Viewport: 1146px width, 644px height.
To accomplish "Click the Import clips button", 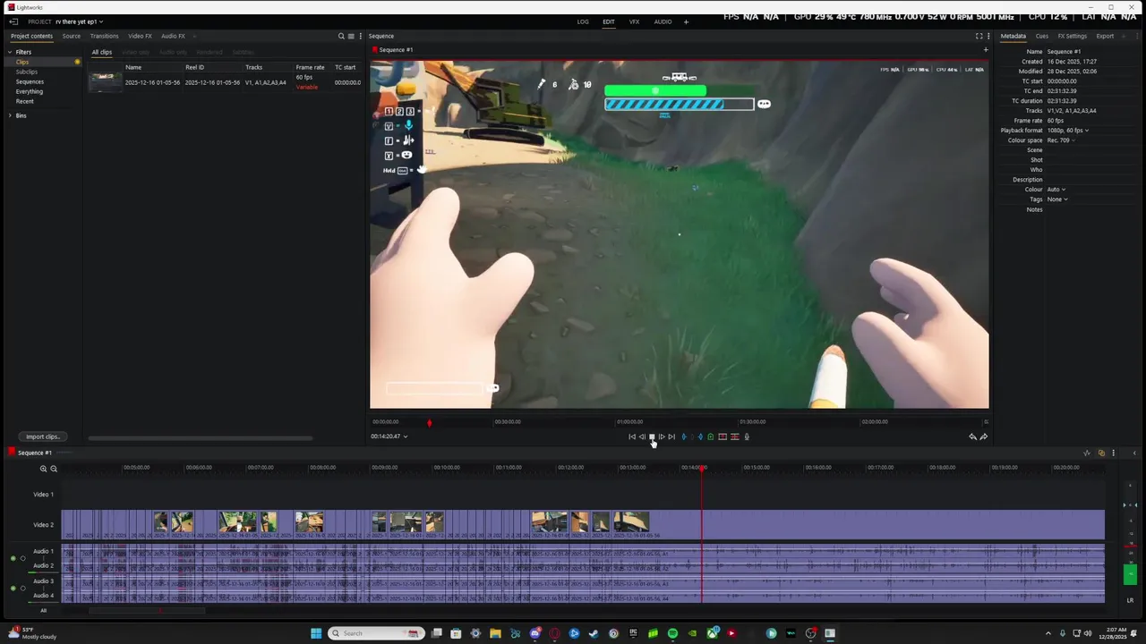I will point(42,436).
